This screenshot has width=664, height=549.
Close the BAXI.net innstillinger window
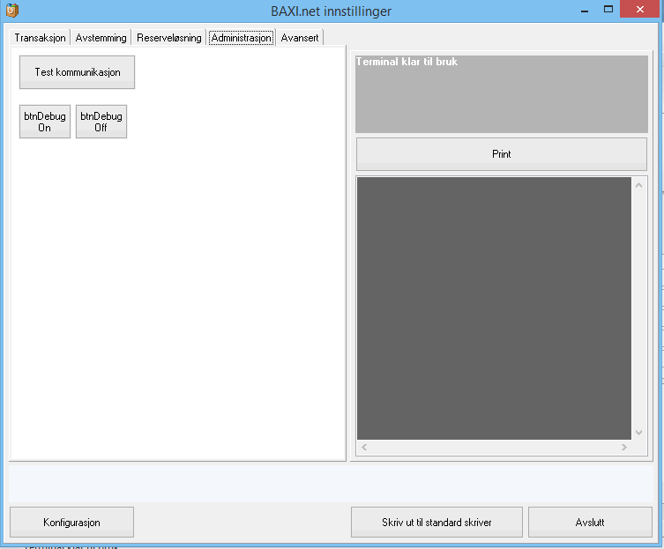(640, 10)
